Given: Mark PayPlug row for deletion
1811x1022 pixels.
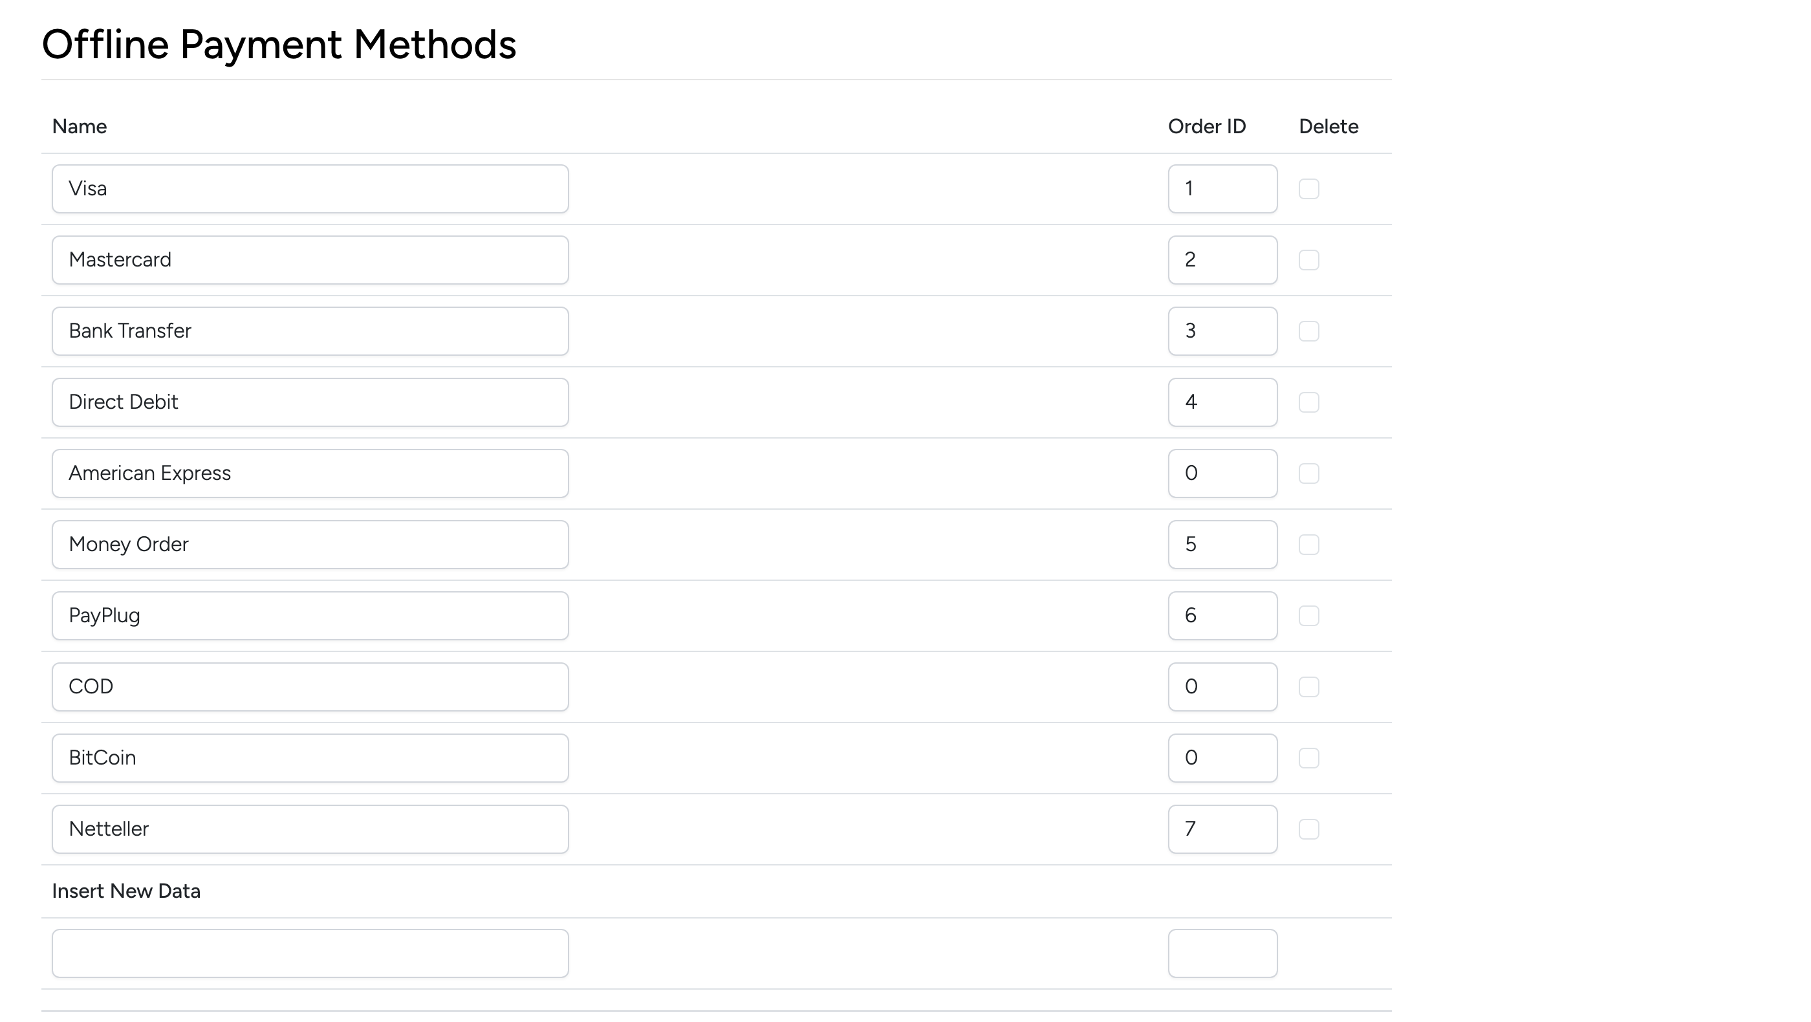Looking at the screenshot, I should (1308, 615).
